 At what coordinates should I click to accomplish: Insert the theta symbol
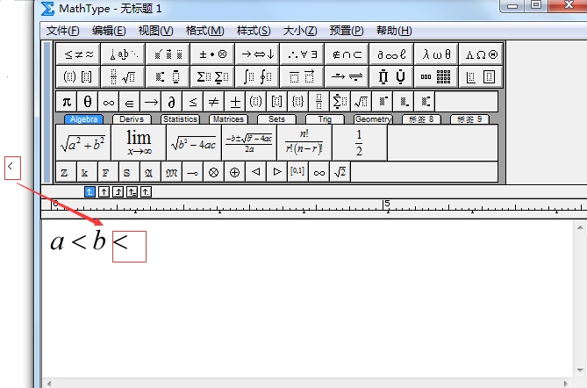88,102
